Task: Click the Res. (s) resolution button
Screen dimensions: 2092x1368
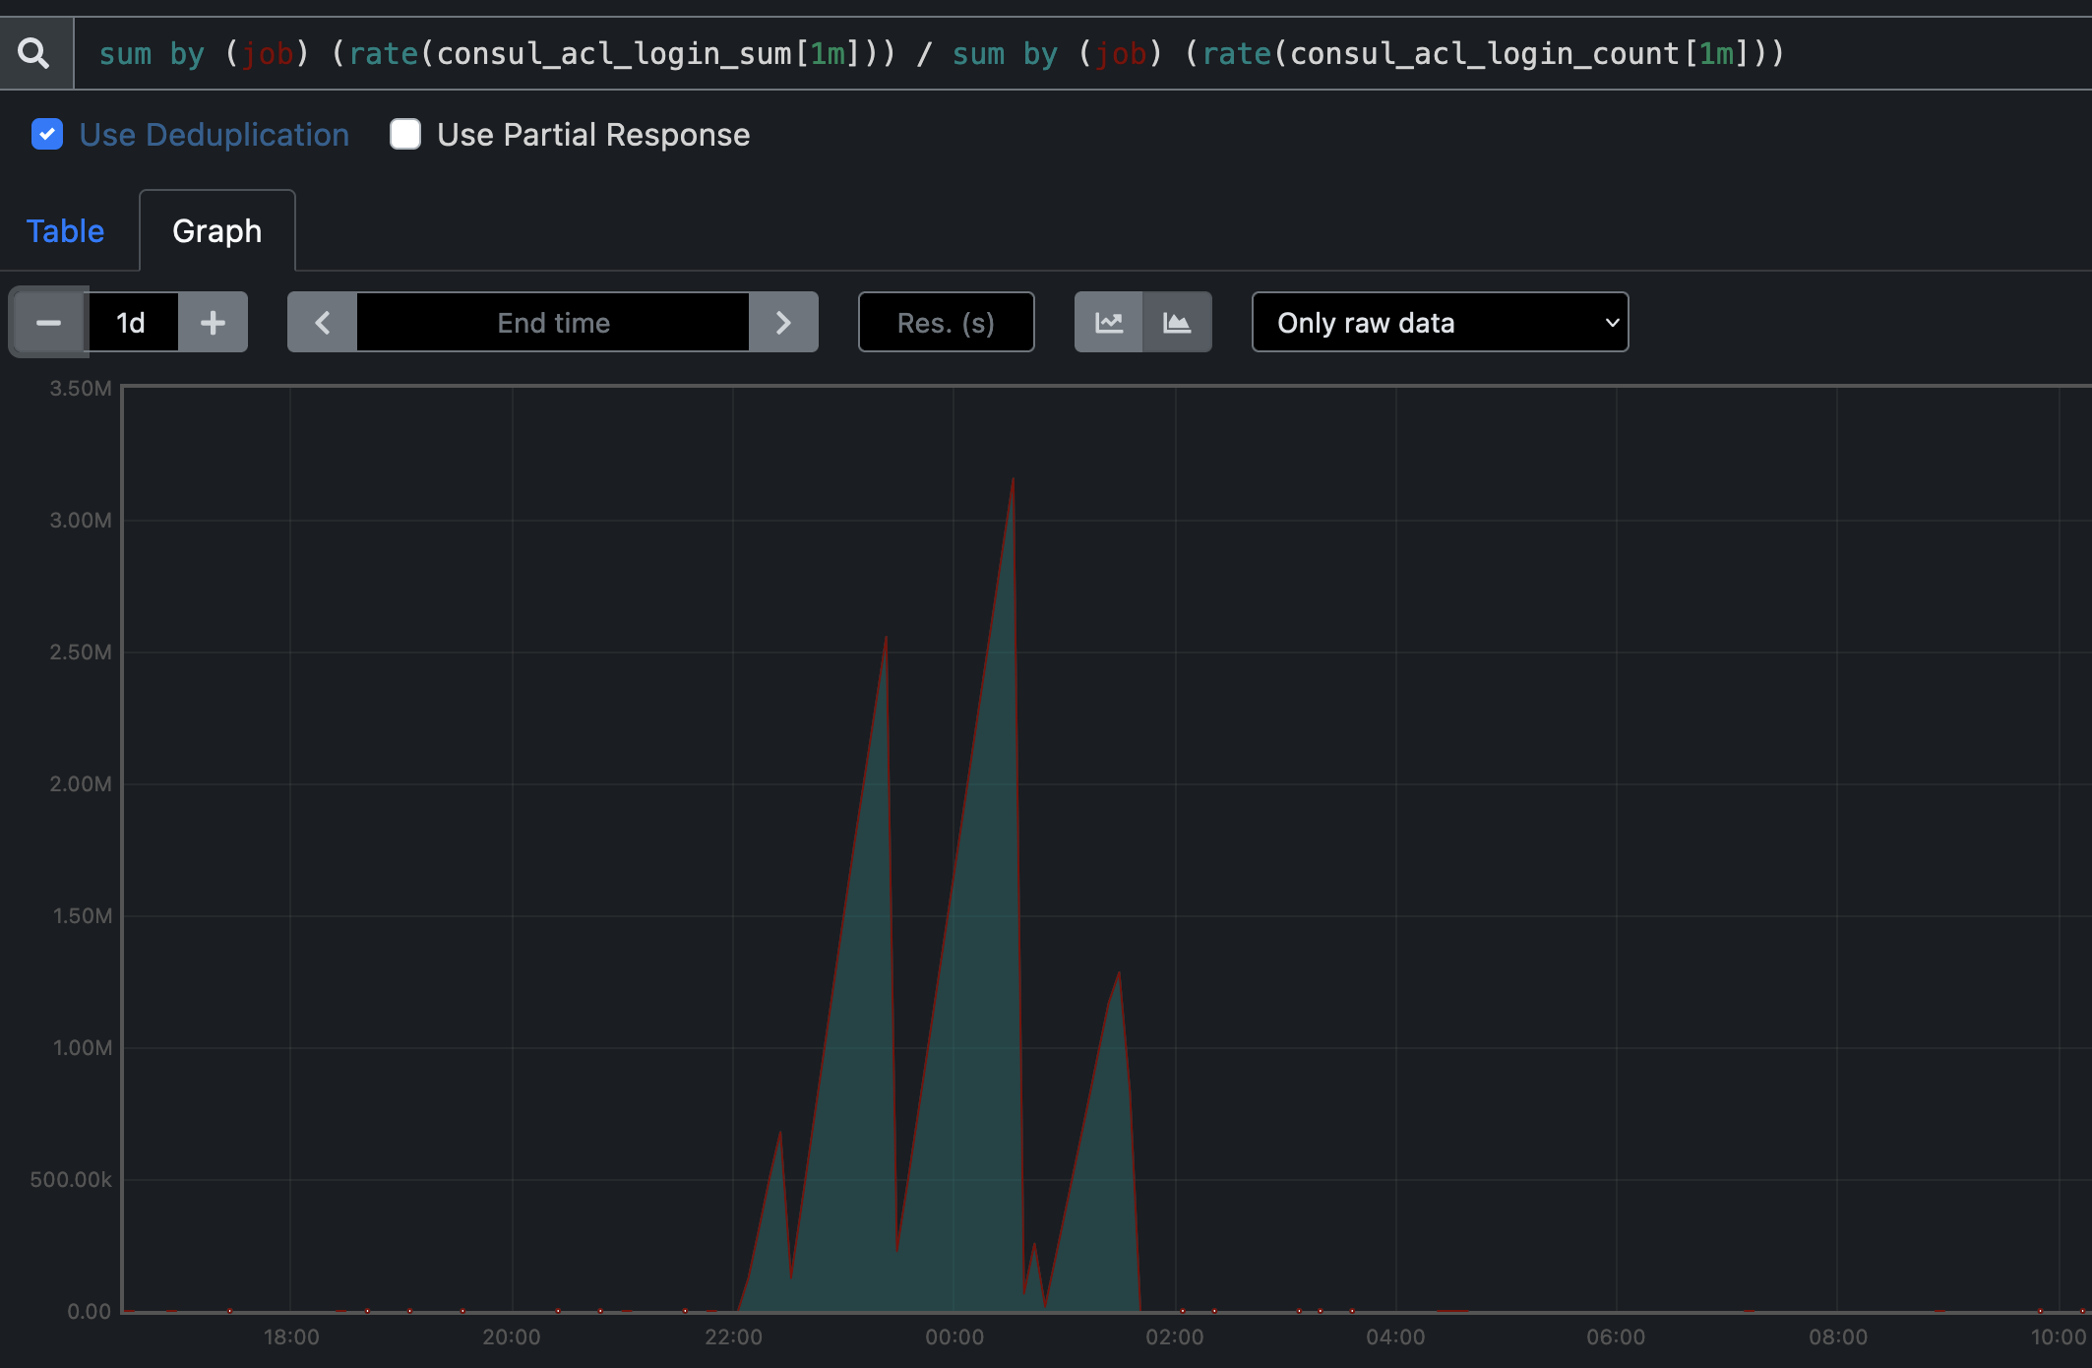Action: click(x=946, y=322)
